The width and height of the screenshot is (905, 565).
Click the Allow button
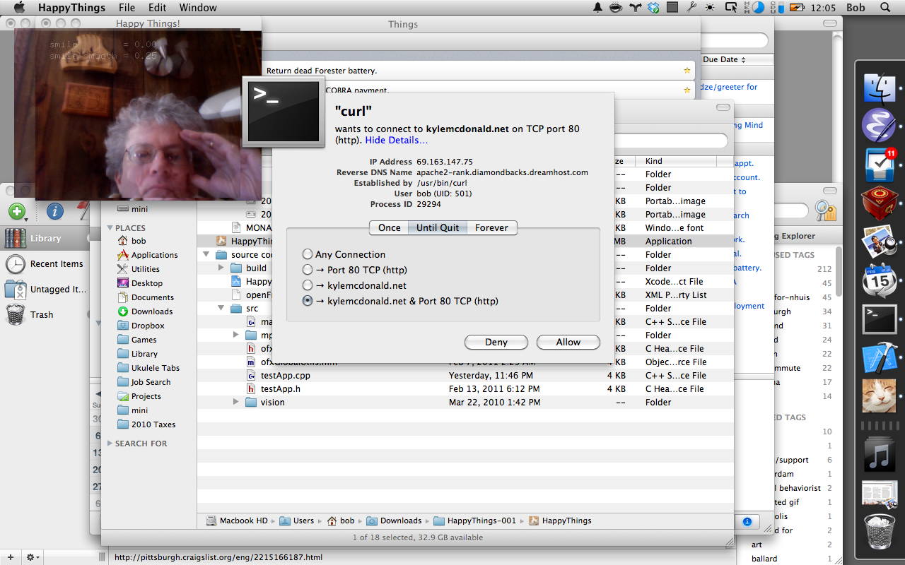coord(568,342)
